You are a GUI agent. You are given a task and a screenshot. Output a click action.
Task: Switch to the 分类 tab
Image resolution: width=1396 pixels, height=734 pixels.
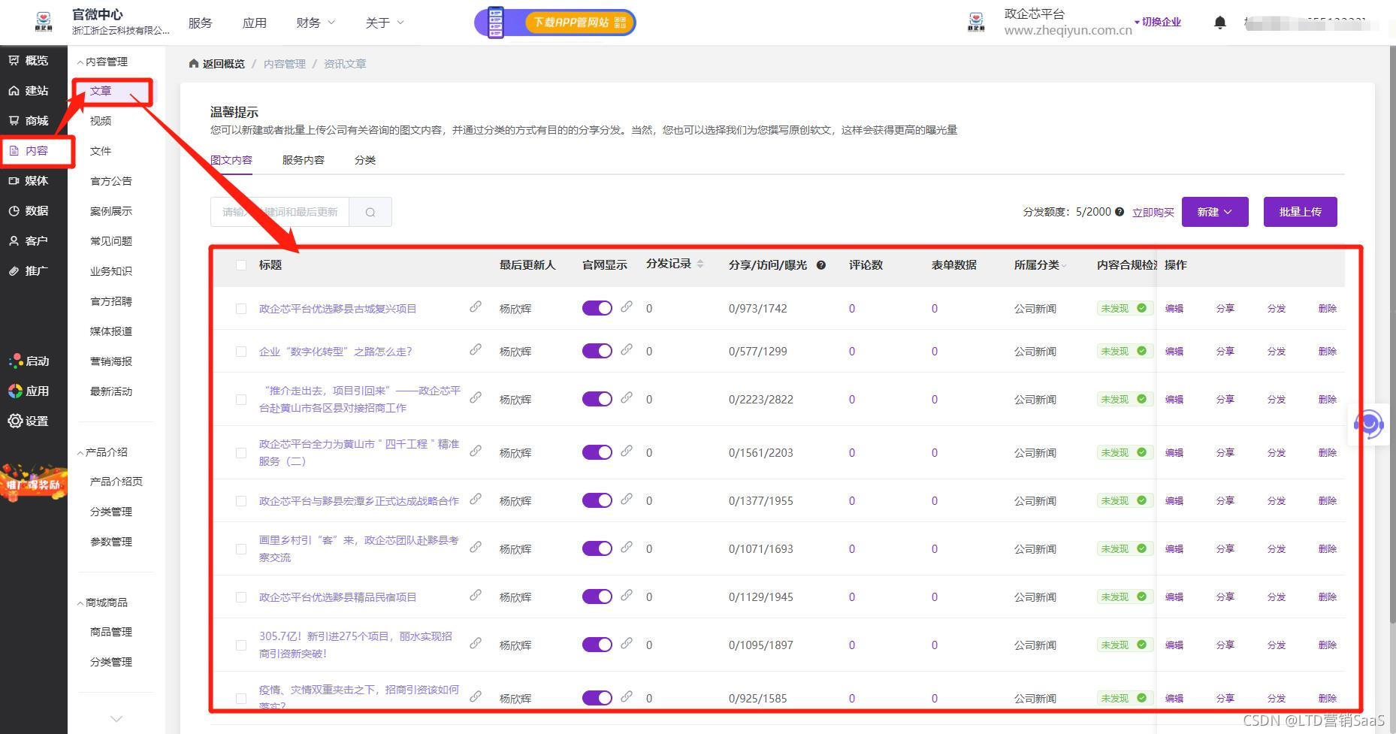[365, 160]
